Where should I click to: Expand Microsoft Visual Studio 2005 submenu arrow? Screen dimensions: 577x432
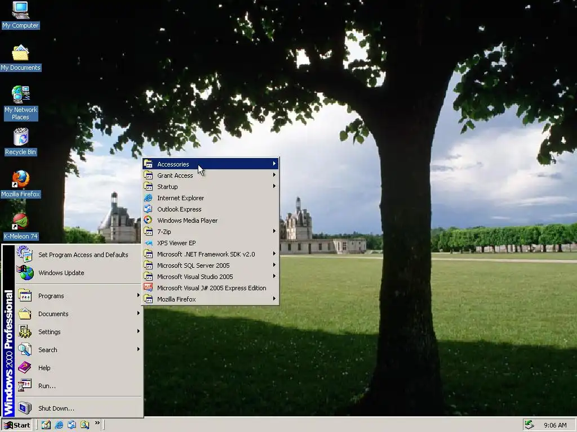point(274,276)
